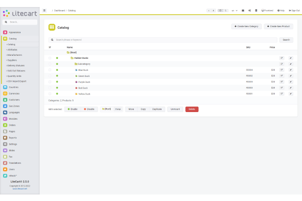
Task: Click the Orders sidebar icon
Action: (5, 125)
